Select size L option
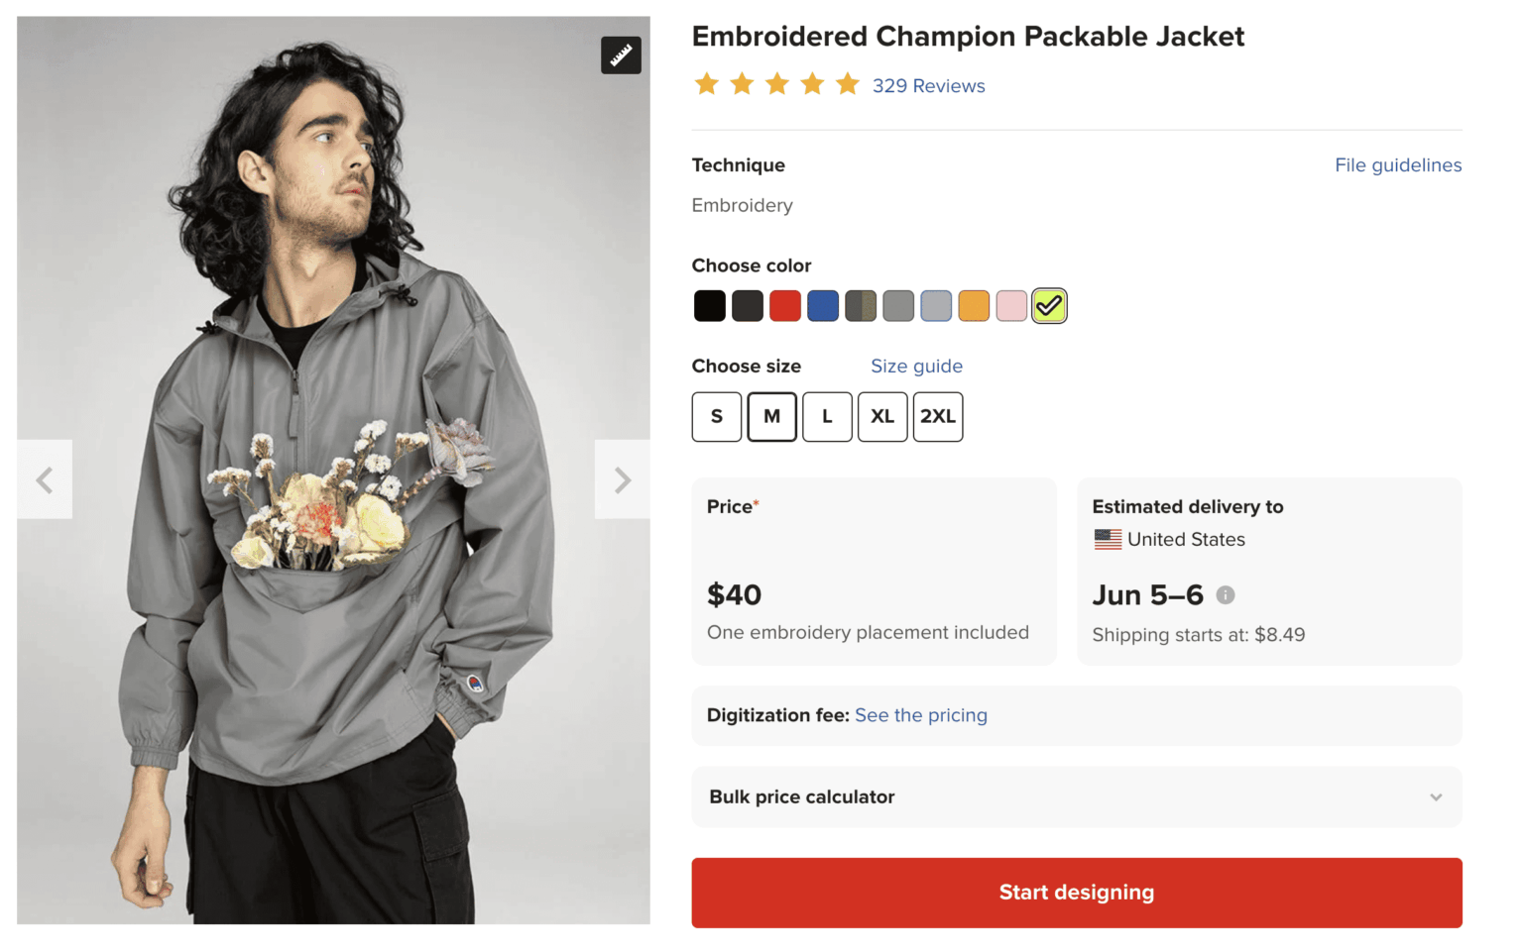Viewport: 1523px width, 952px height. pyautogui.click(x=827, y=417)
